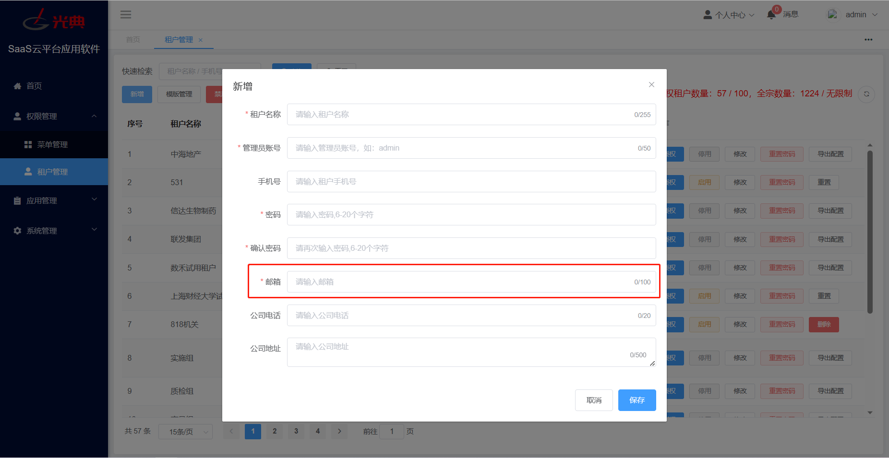889x458 pixels.
Task: Focus the 管理员账号 input field
Action: 471,148
